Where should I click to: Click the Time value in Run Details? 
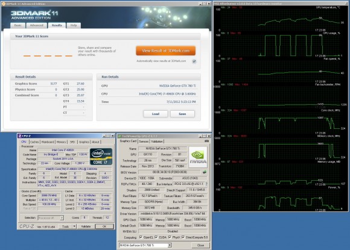[x=181, y=102]
